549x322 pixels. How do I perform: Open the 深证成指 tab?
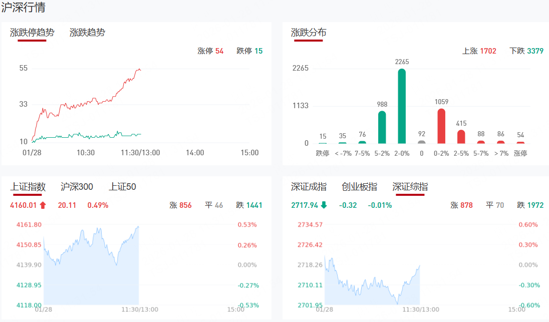tap(309, 187)
